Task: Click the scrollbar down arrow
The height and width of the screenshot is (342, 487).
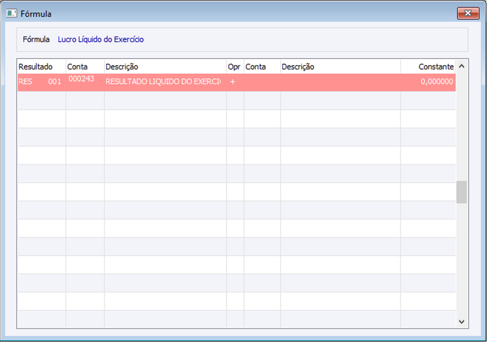Action: [461, 321]
